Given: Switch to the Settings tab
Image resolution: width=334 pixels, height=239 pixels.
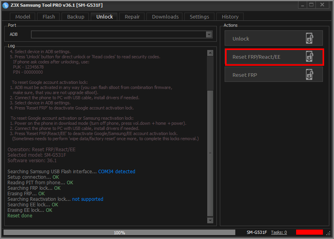Looking at the screenshot, I should 199,17.
